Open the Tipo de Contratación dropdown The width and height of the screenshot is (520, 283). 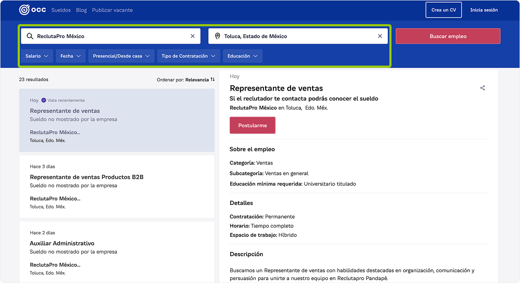pyautogui.click(x=188, y=56)
